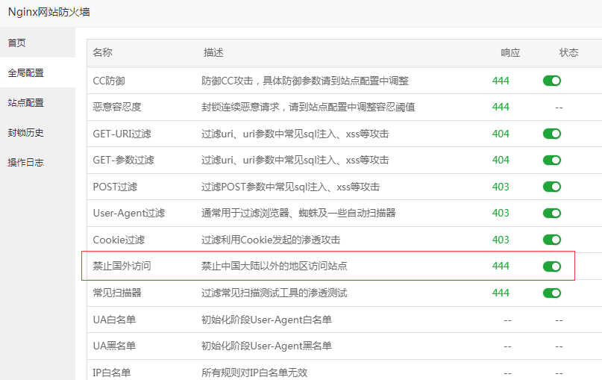
Task: Toggle the CC防御 switch
Action: pyautogui.click(x=552, y=81)
